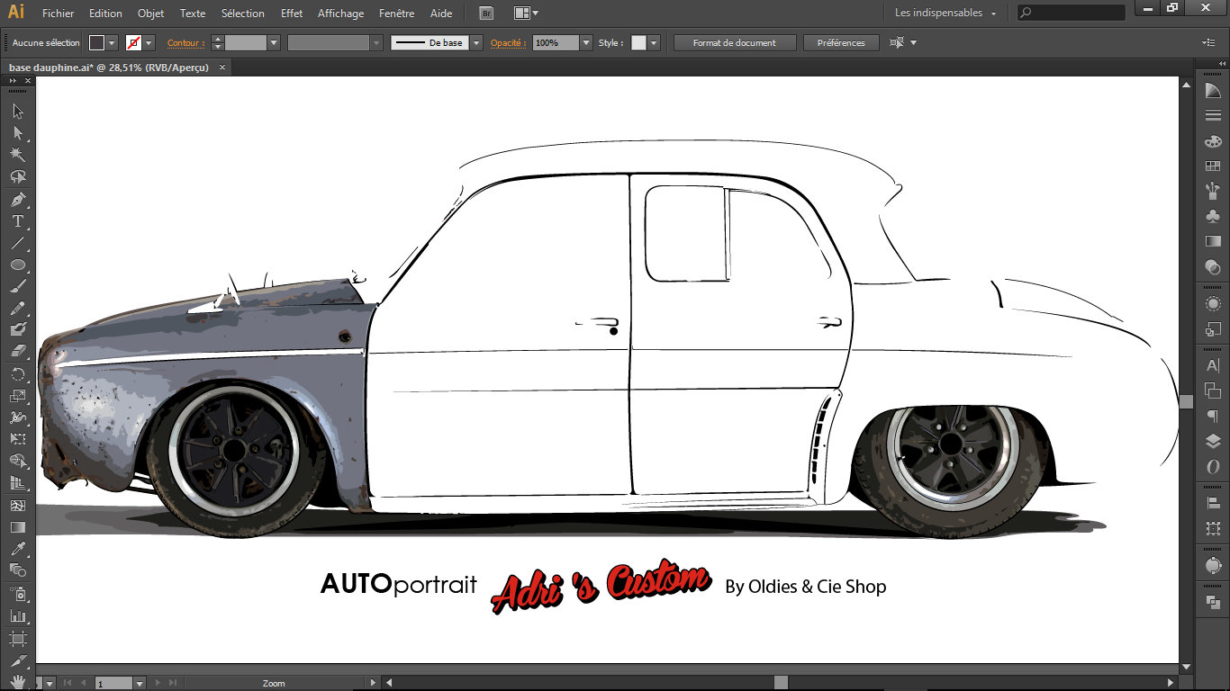Click the Préférences button
Image resolution: width=1230 pixels, height=691 pixels.
pyautogui.click(x=841, y=43)
